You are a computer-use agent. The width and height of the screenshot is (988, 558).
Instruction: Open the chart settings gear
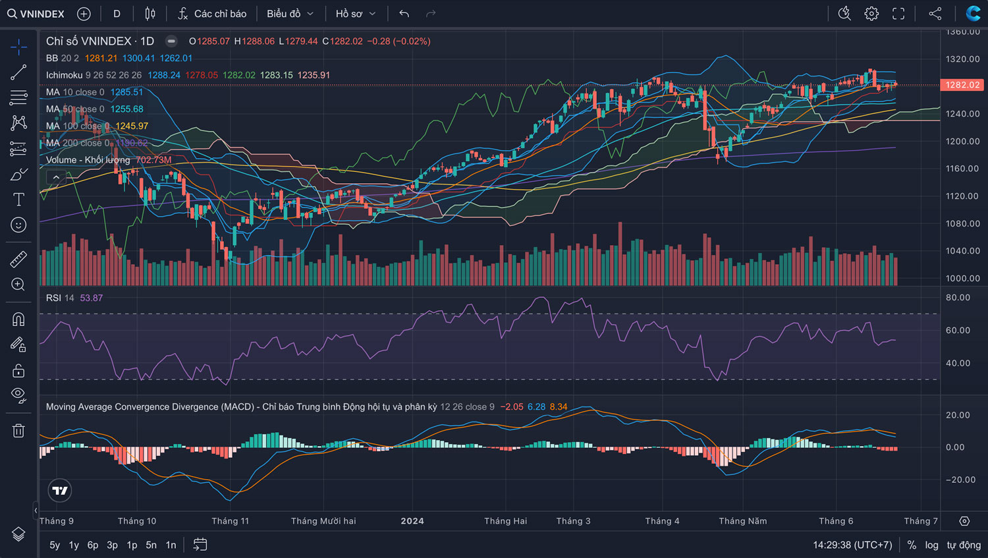[x=871, y=14]
